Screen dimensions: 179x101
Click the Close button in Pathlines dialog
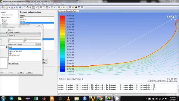20,72
